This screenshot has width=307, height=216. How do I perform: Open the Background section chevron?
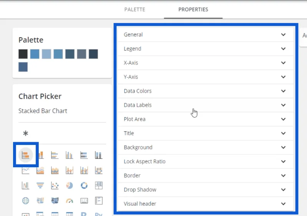(x=283, y=148)
